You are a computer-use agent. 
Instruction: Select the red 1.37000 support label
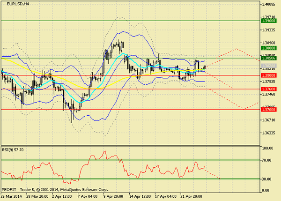[269, 110]
